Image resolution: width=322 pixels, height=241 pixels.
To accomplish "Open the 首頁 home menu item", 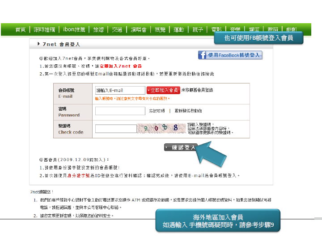I will point(21,29).
